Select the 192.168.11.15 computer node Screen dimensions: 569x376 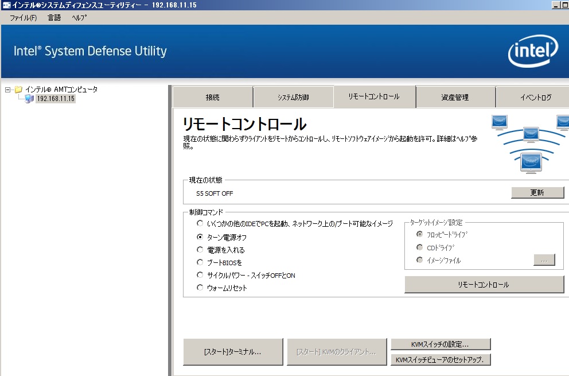[x=56, y=99]
